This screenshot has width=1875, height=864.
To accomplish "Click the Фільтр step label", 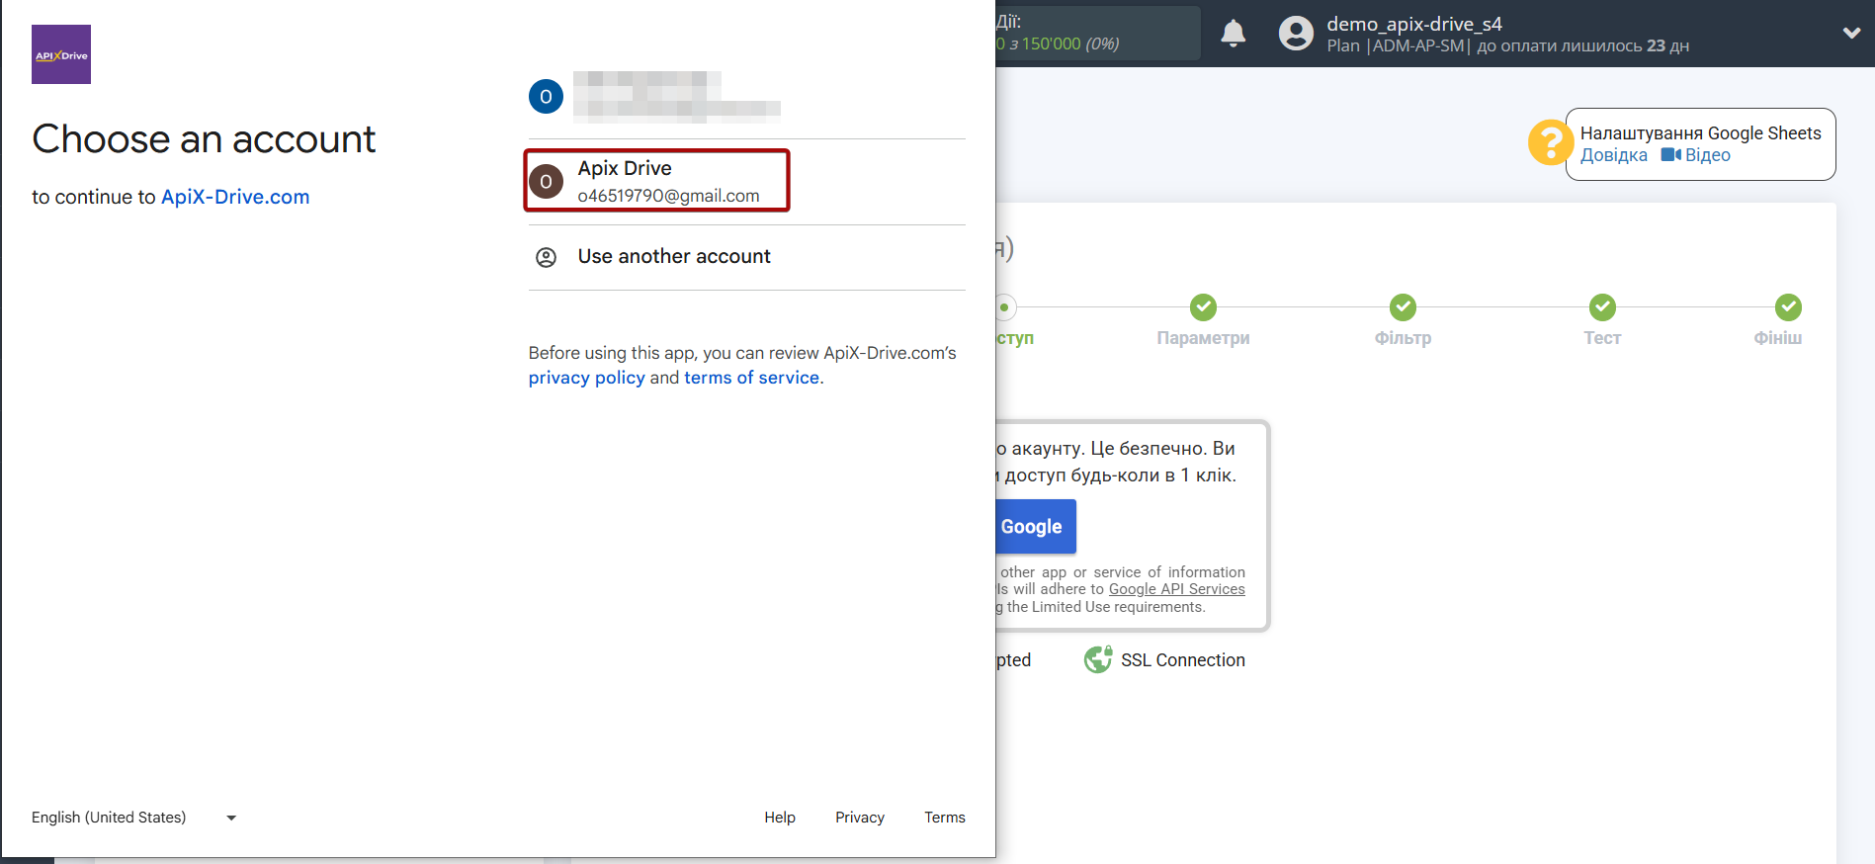I will (x=1403, y=338).
